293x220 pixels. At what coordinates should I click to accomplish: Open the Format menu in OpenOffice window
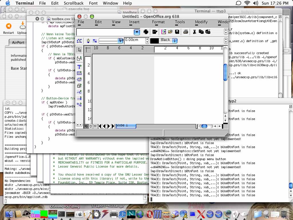[158, 22]
